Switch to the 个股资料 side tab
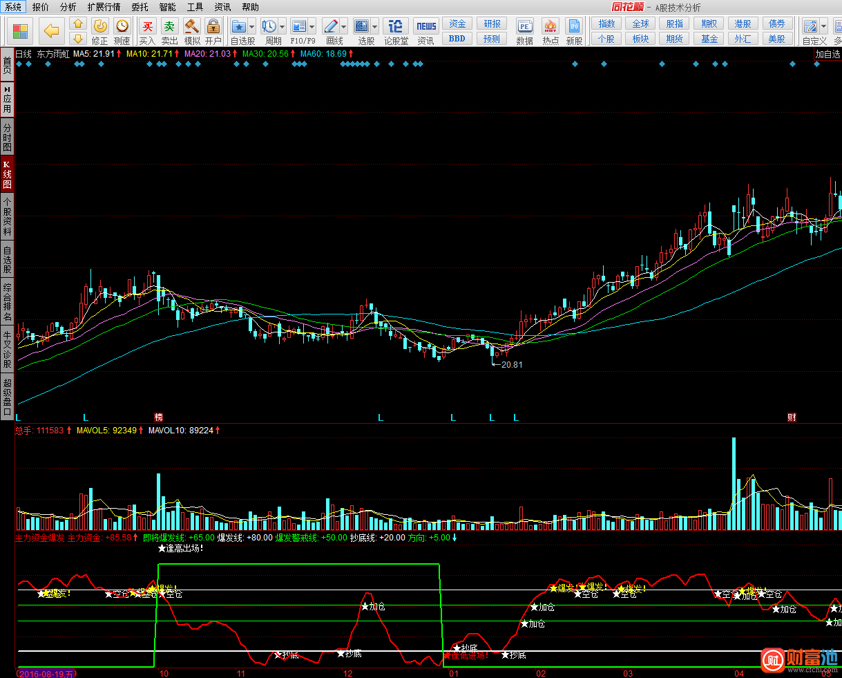Screen dimensions: 842x678 (x=7, y=216)
